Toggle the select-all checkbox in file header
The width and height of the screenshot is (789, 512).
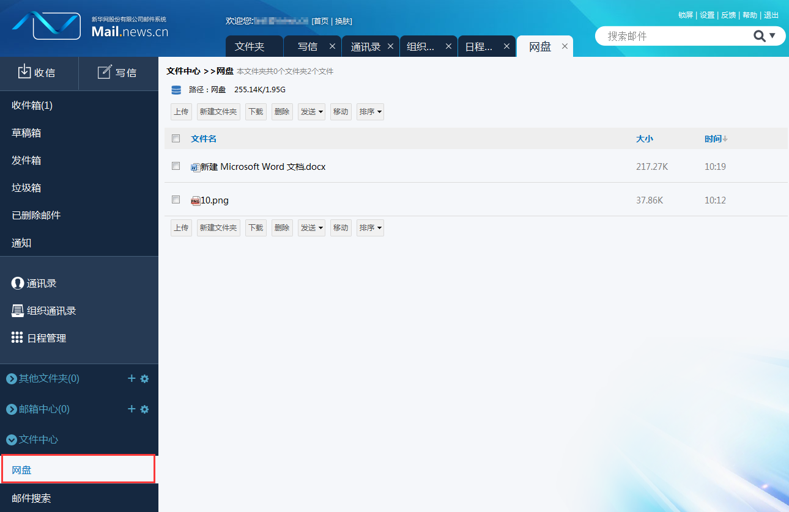pyautogui.click(x=176, y=139)
